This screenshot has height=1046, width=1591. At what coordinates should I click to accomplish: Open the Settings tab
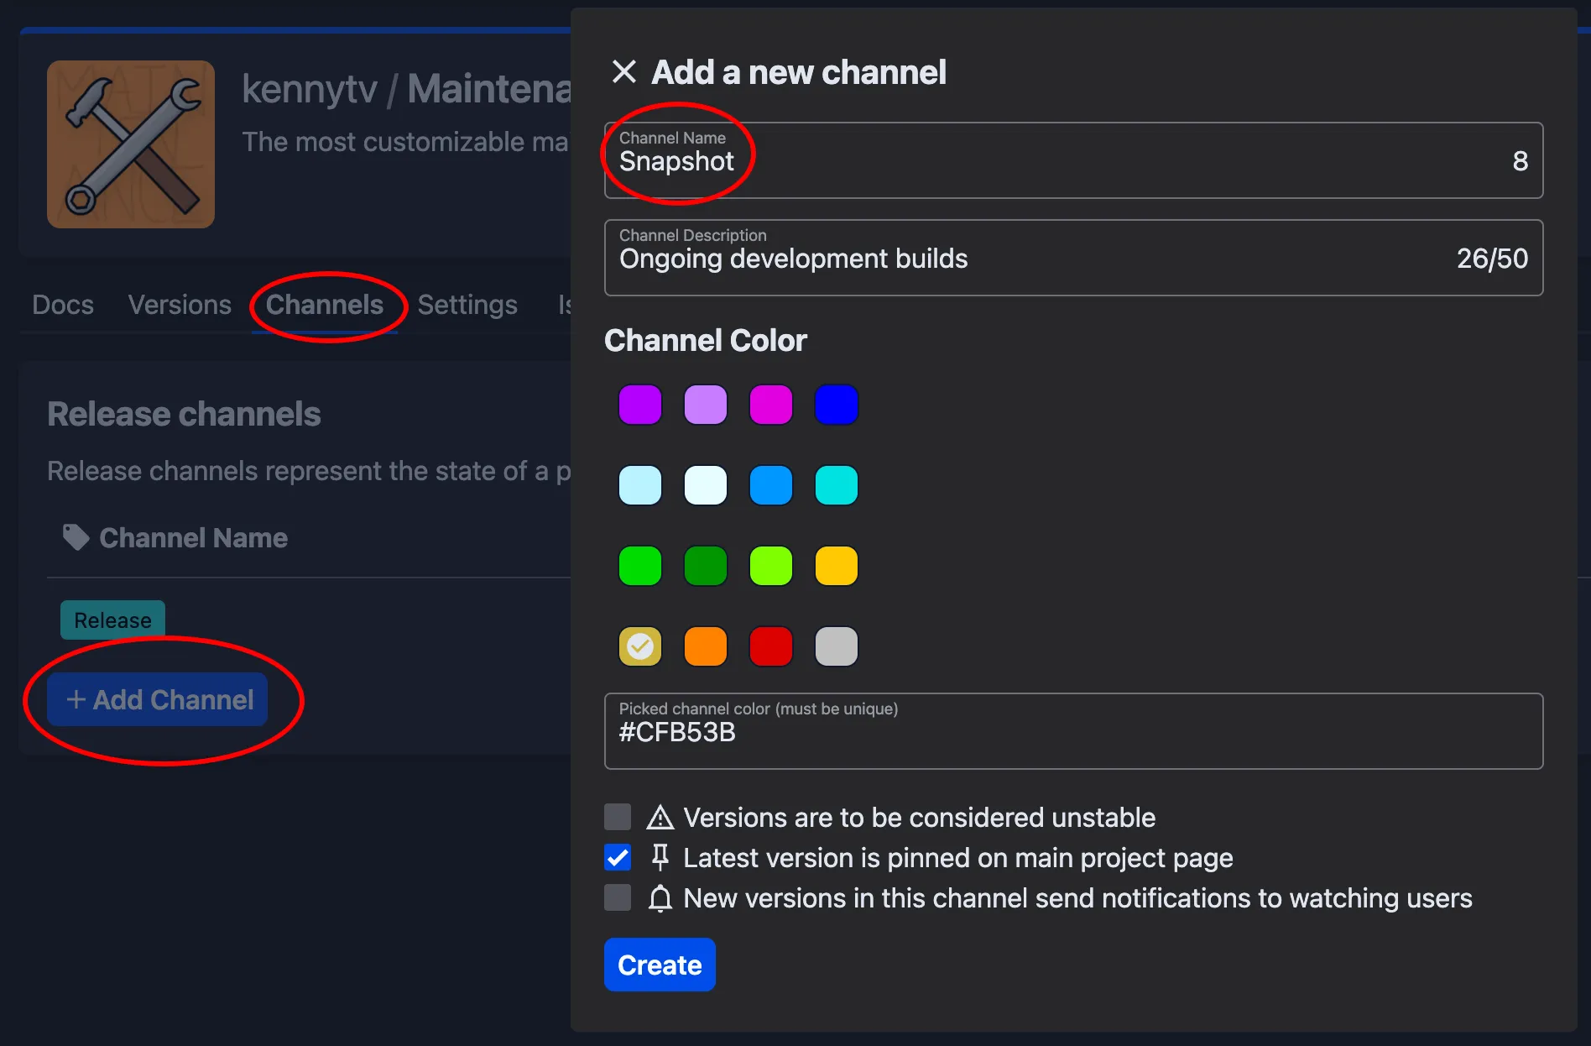click(467, 305)
